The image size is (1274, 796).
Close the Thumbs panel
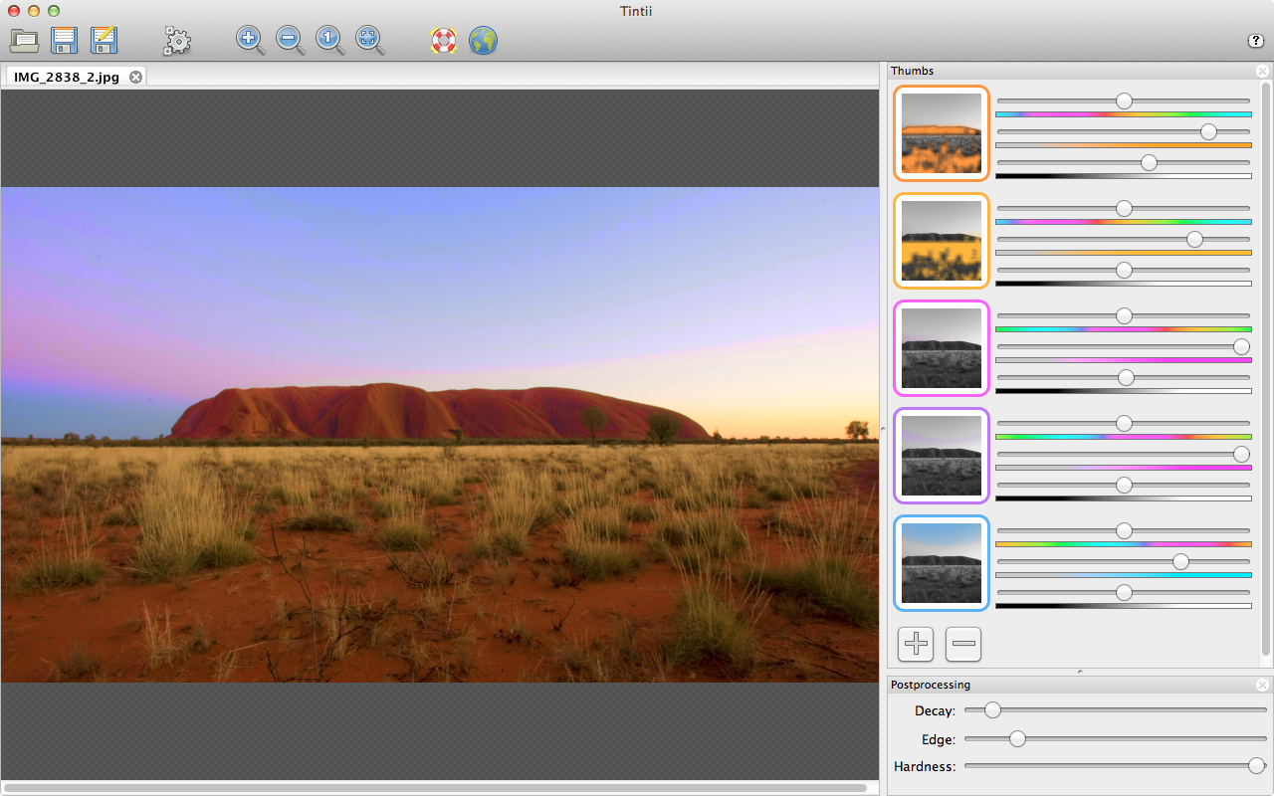click(x=1262, y=71)
